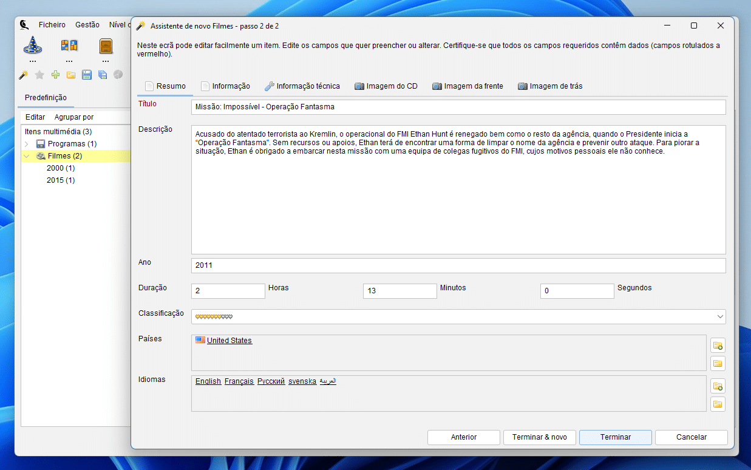
Task: Switch to the Resumo tab
Action: click(x=165, y=86)
